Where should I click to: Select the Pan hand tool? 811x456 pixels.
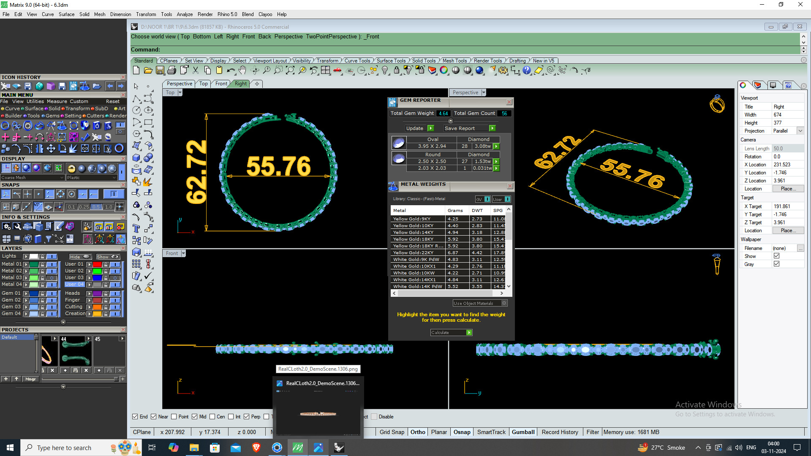(x=242, y=71)
